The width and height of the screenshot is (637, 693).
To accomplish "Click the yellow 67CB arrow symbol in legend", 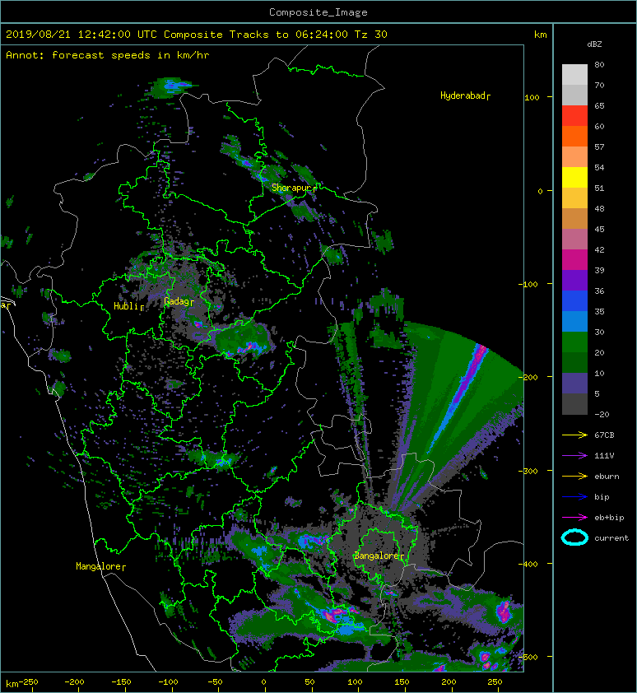I will pyautogui.click(x=574, y=435).
